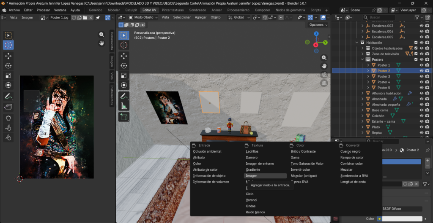This screenshot has width=433, height=223.
Task: Uncheck the Posters collection checkbox
Action: click(x=416, y=59)
